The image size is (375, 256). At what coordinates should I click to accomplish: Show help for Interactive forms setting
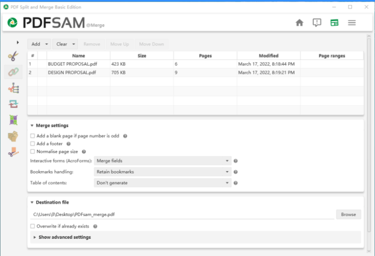point(236,161)
